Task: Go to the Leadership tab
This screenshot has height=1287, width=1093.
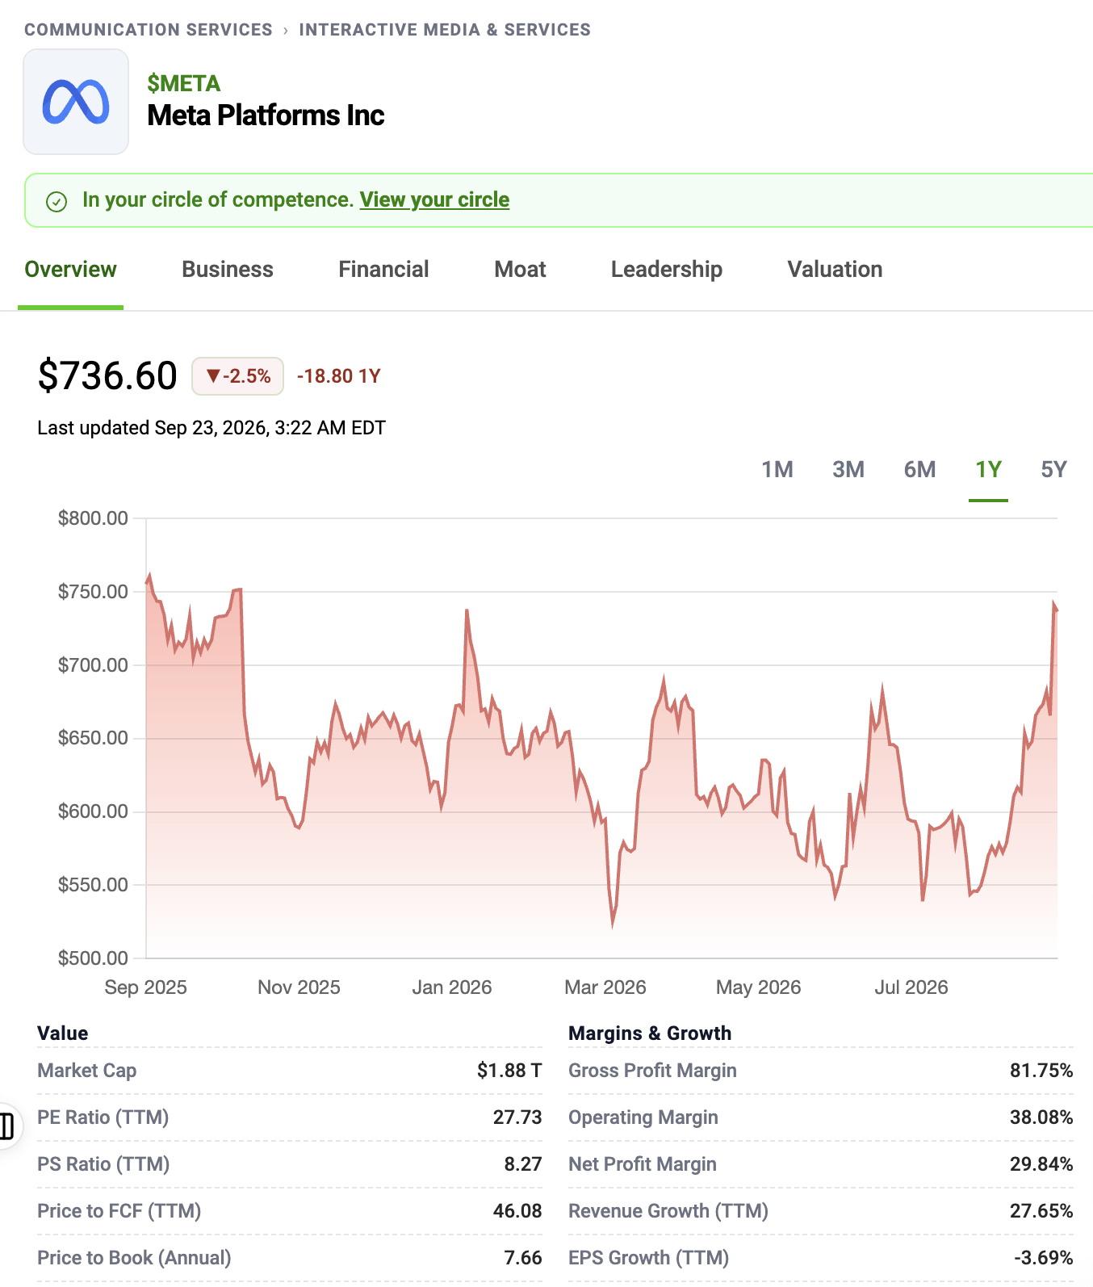Action: pos(667,270)
